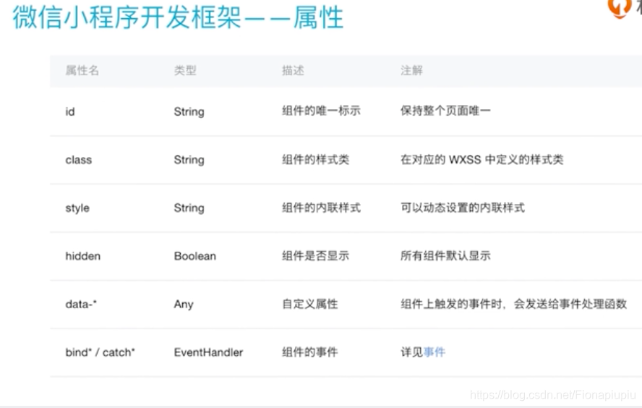Select the 'hidden' attribute name cell

point(82,256)
